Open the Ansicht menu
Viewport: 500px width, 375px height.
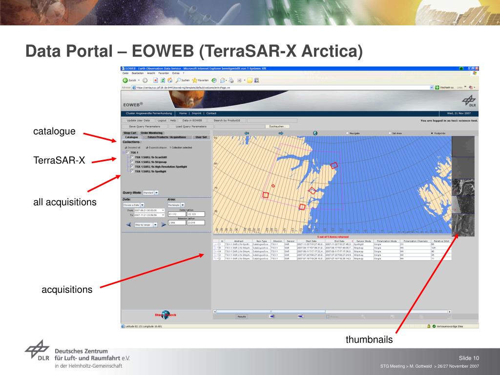pos(151,73)
